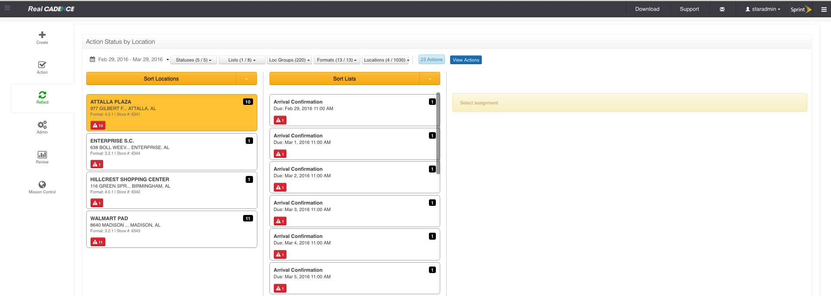Open the Review chart icon

(42, 155)
